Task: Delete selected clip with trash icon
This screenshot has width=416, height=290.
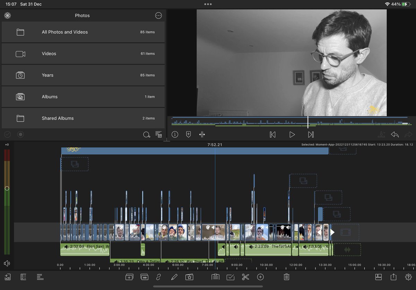Action: (286, 277)
